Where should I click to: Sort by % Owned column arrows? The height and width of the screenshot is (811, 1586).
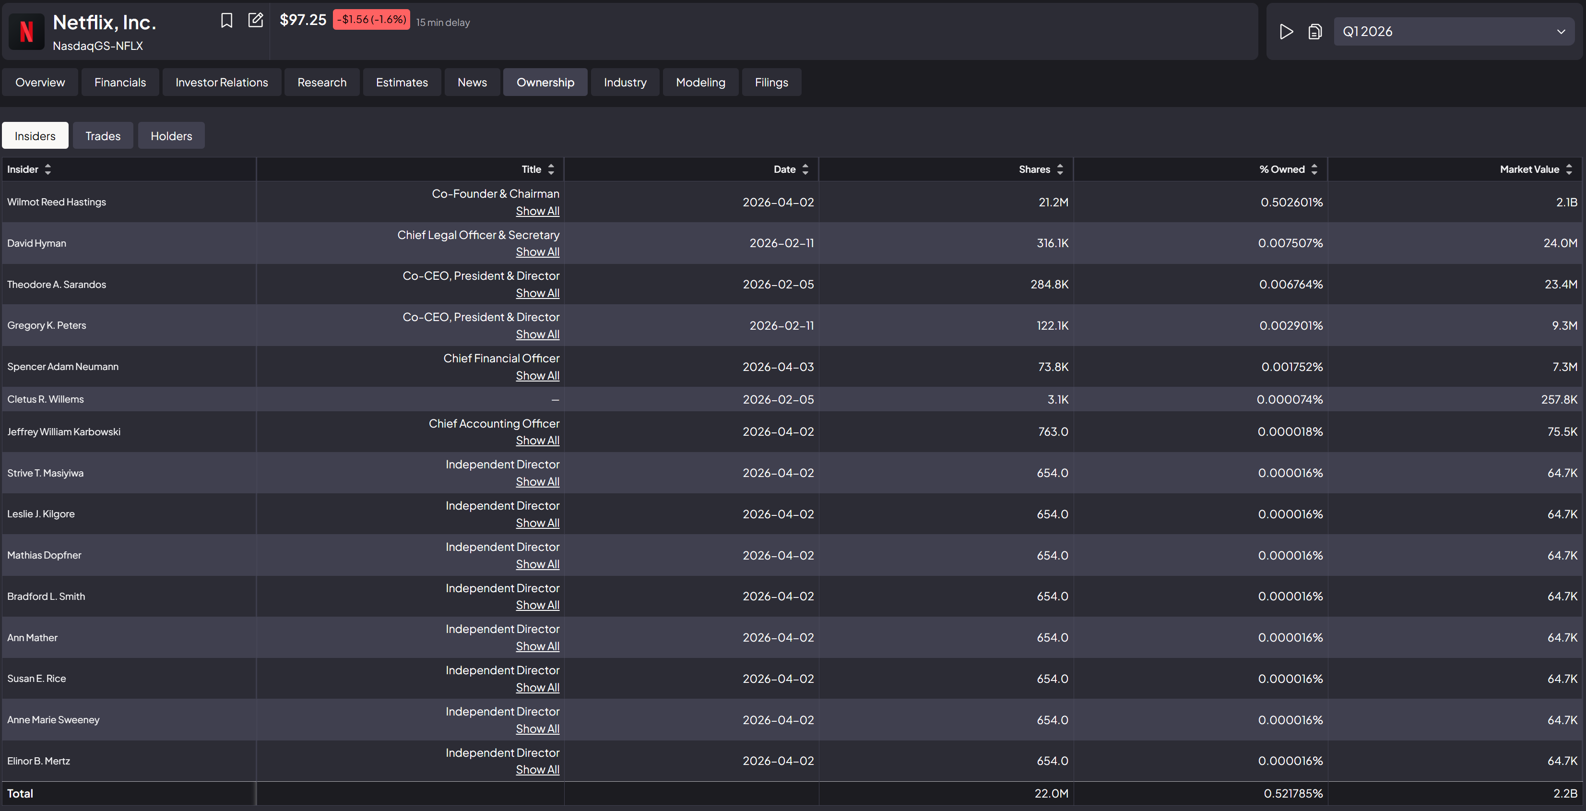(1314, 169)
